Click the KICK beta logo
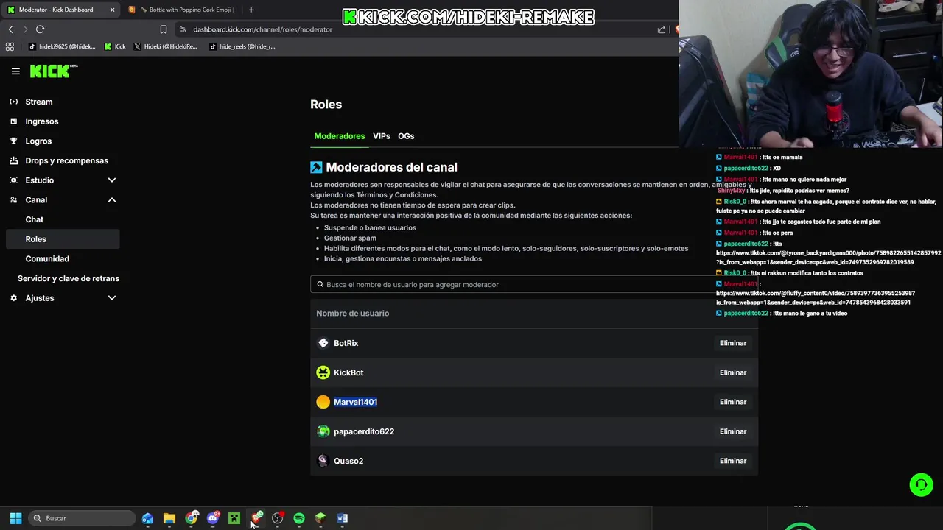 (54, 71)
